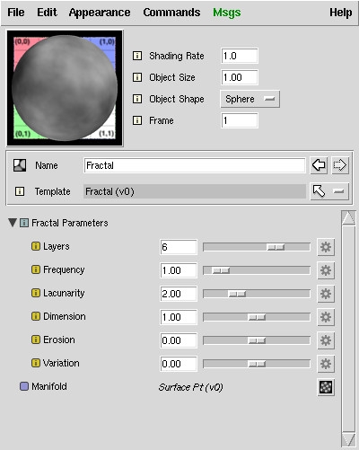Click the appearance icon left of Name

tap(20, 165)
